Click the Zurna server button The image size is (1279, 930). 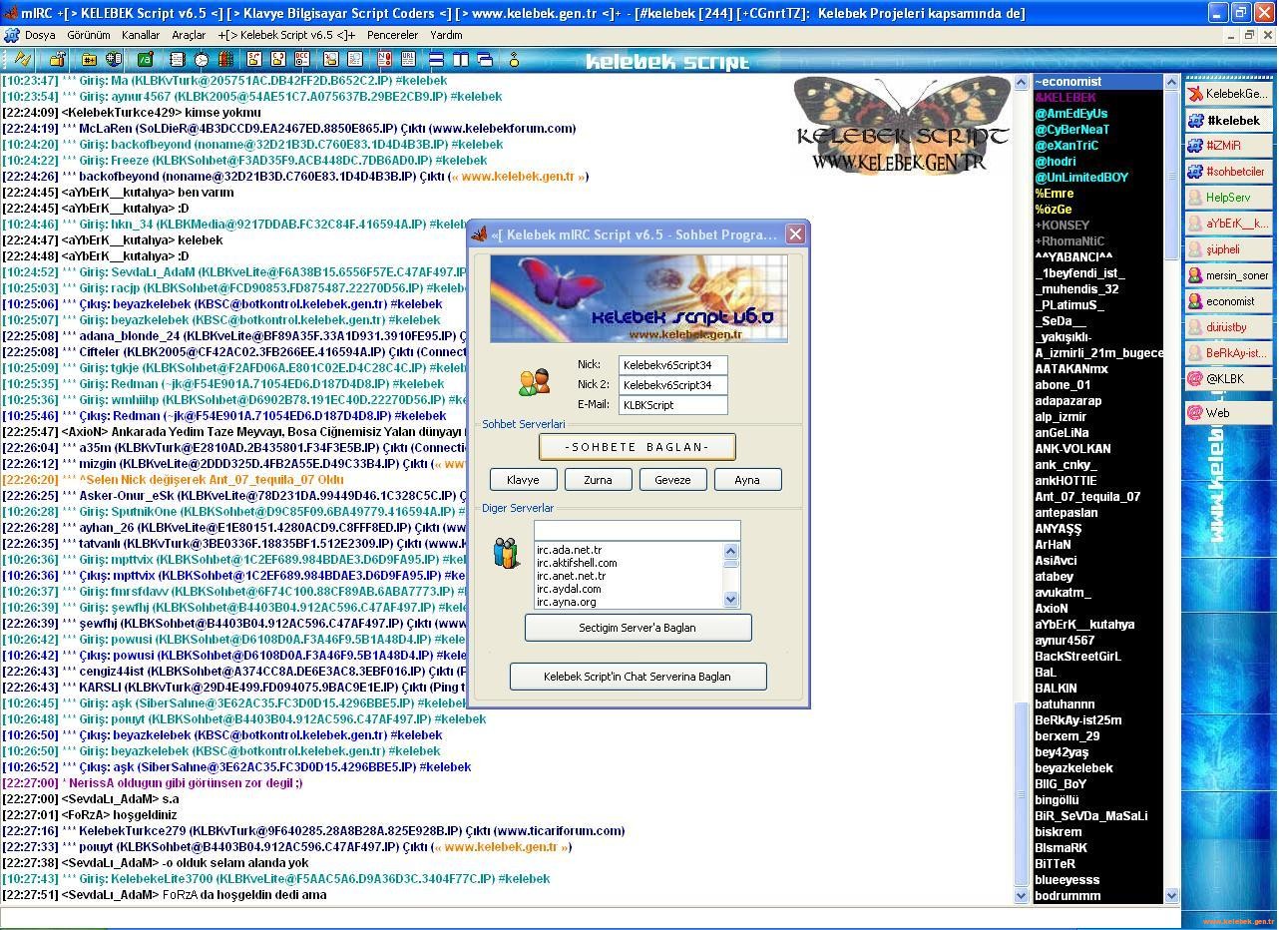pyautogui.click(x=599, y=480)
